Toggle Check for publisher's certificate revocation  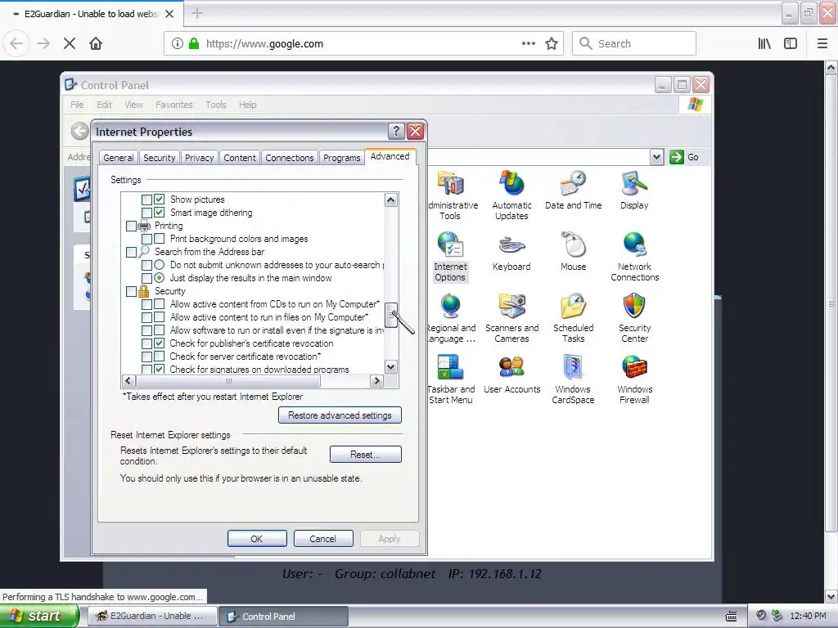[x=160, y=343]
